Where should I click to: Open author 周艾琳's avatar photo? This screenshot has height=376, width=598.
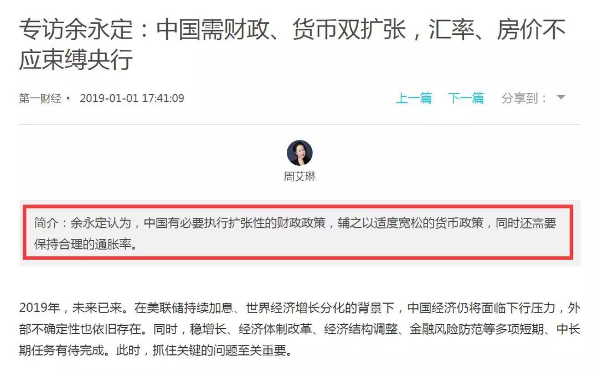pyautogui.click(x=300, y=153)
